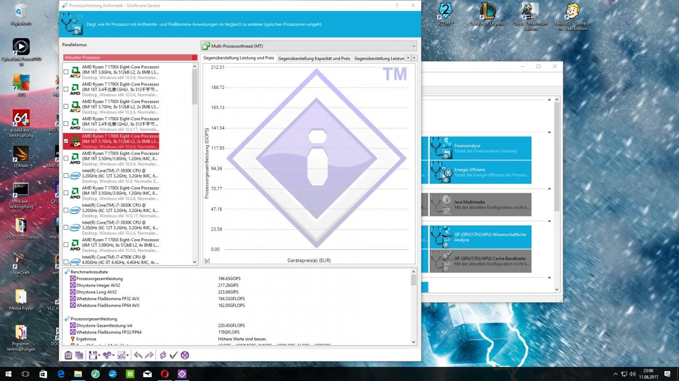Viewport: 679px width, 381px height.
Task: Select the Dhrystone Integer AVX2 result row
Action: (x=99, y=285)
